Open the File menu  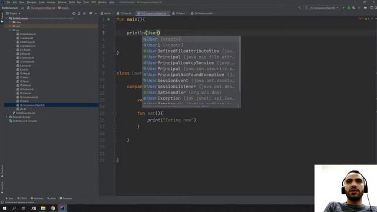coord(8,2)
